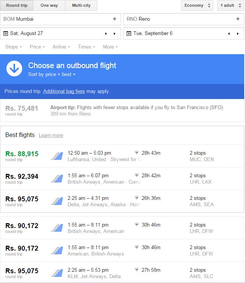Expand the Stops filter
Screen dimensions: 245x283
tap(14, 47)
